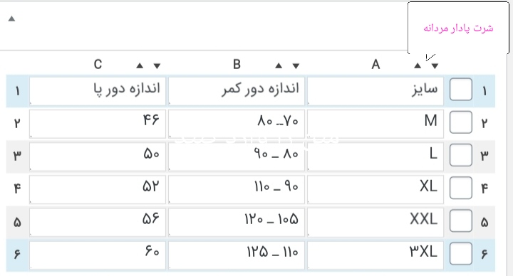This screenshot has width=513, height=276.
Task: Mark the checkbox for the L row
Action: click(461, 155)
